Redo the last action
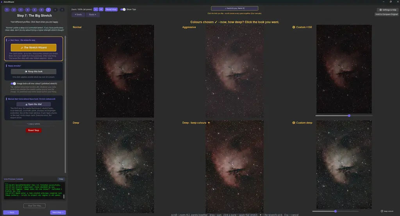 tap(93, 14)
